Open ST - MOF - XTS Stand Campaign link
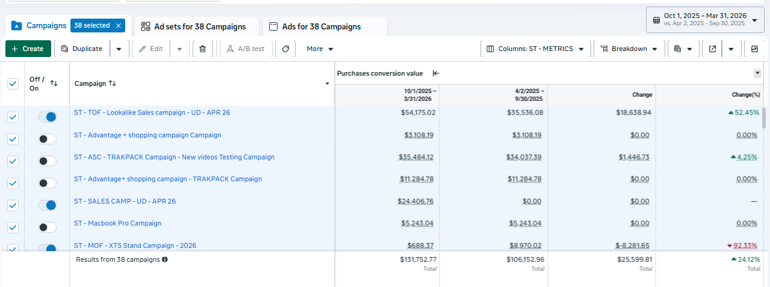 pos(135,246)
